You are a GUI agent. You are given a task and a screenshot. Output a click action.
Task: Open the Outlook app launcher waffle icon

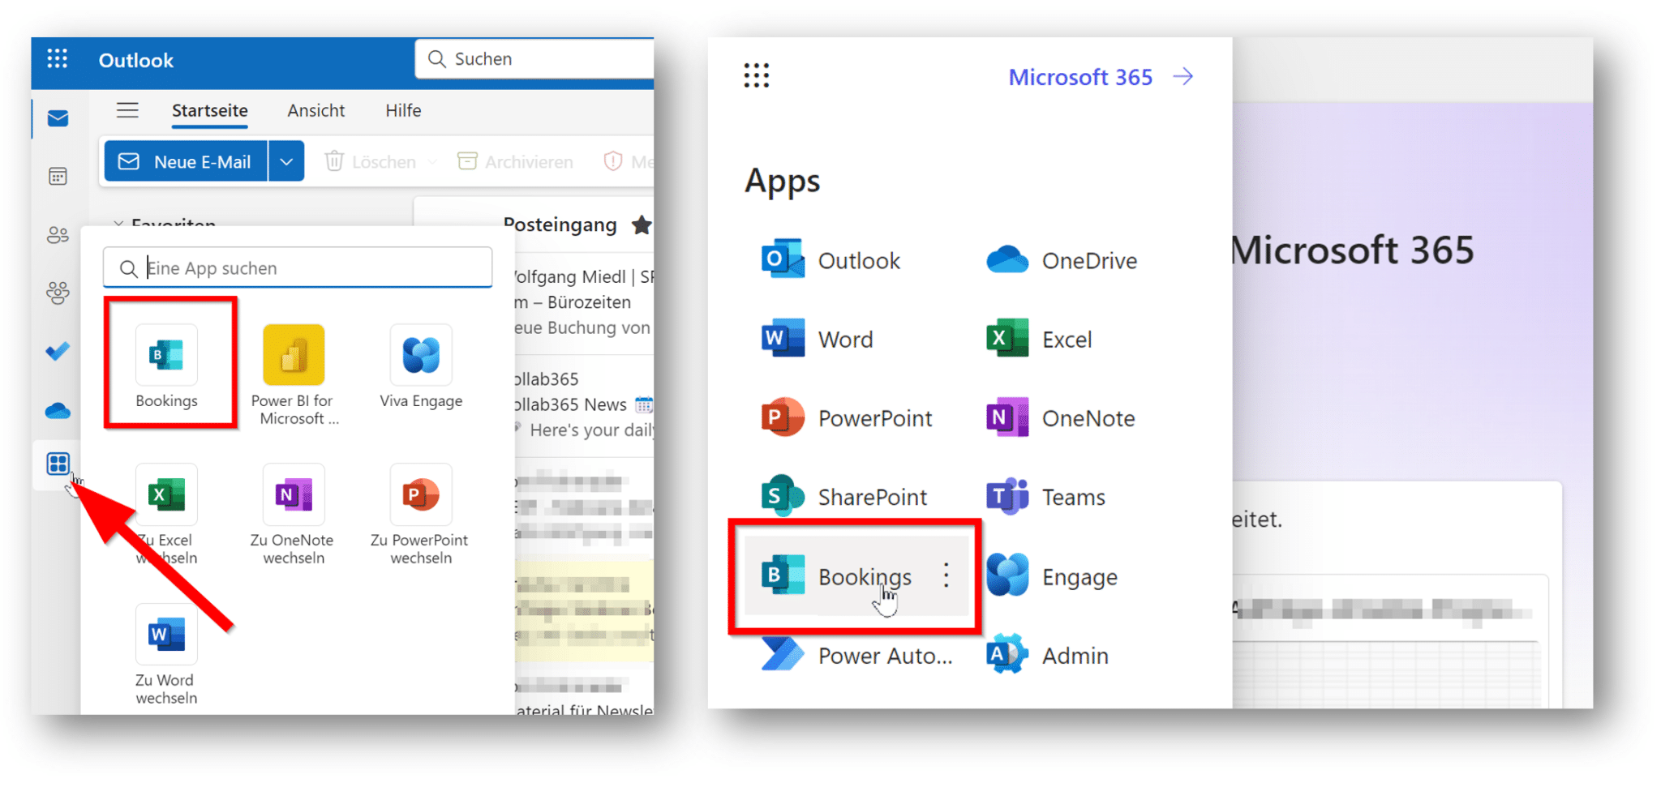57,59
